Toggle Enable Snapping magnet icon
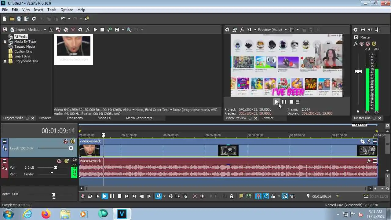This screenshot has height=220, width=391. [x=258, y=196]
